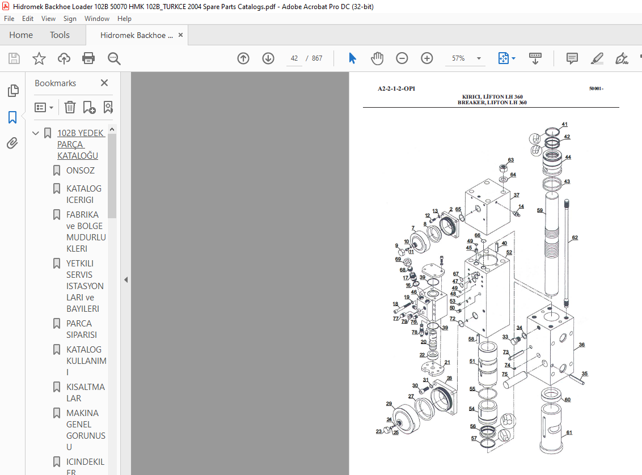
Task: Find the current bookmark
Action: (x=108, y=108)
